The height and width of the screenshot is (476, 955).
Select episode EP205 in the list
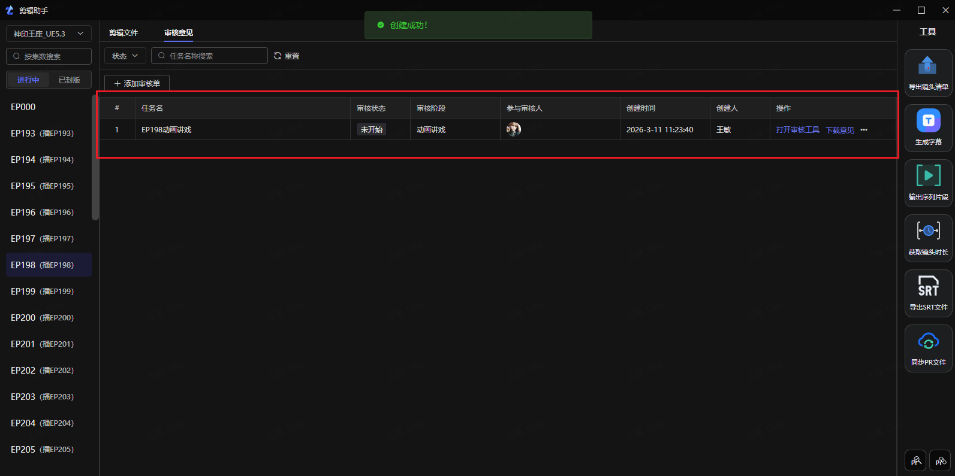49,449
